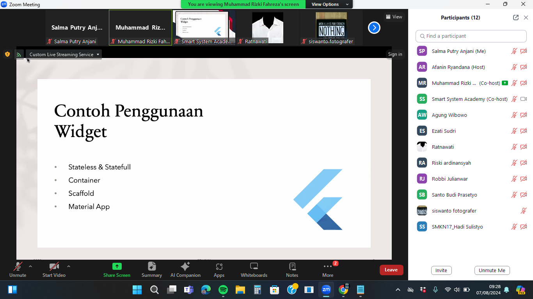This screenshot has height=299, width=533.
Task: Click Muhammad Rizki's screen sharing indicator
Action: click(505, 83)
